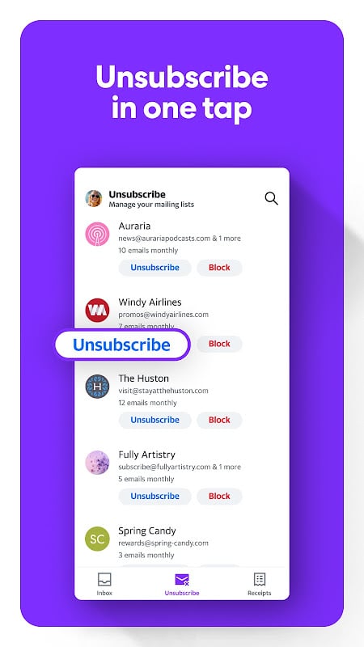Block the Auraria sender
The width and height of the screenshot is (364, 647).
pyautogui.click(x=219, y=268)
